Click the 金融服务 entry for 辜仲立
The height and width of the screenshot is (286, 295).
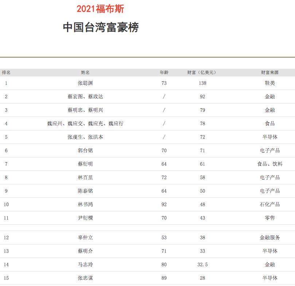tap(270, 238)
